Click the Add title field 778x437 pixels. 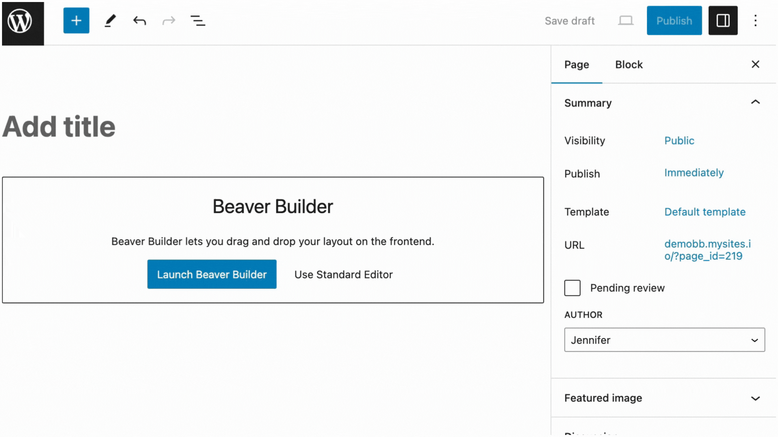pos(59,127)
